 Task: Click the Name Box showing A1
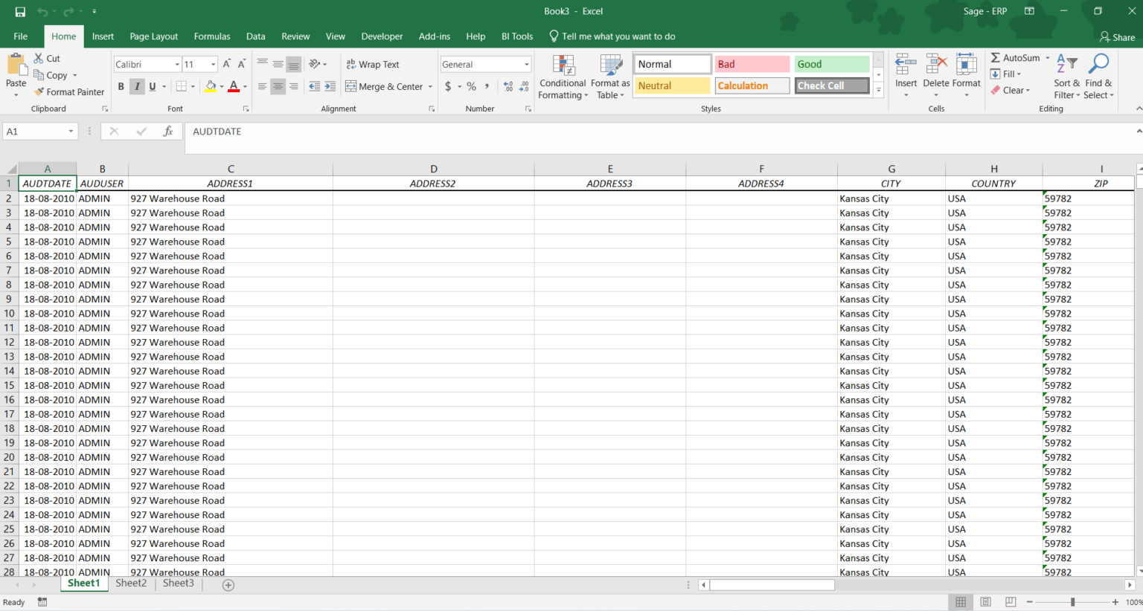click(x=34, y=131)
